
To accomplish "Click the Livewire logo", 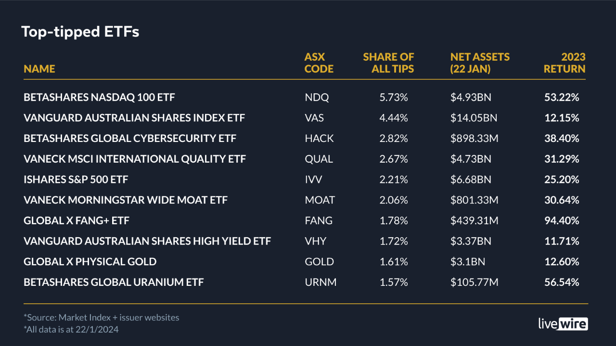I will tap(563, 323).
